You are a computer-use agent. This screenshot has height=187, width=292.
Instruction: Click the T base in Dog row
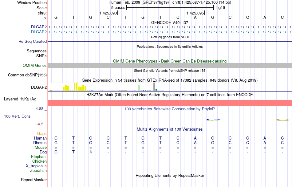coord(73,152)
